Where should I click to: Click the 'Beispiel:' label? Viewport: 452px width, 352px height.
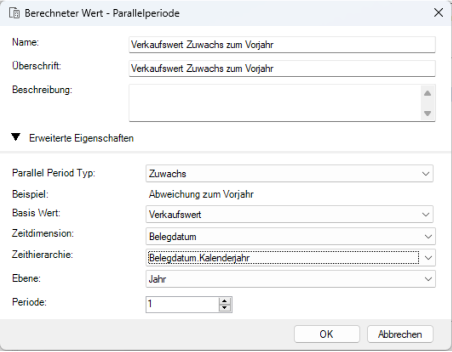click(30, 194)
